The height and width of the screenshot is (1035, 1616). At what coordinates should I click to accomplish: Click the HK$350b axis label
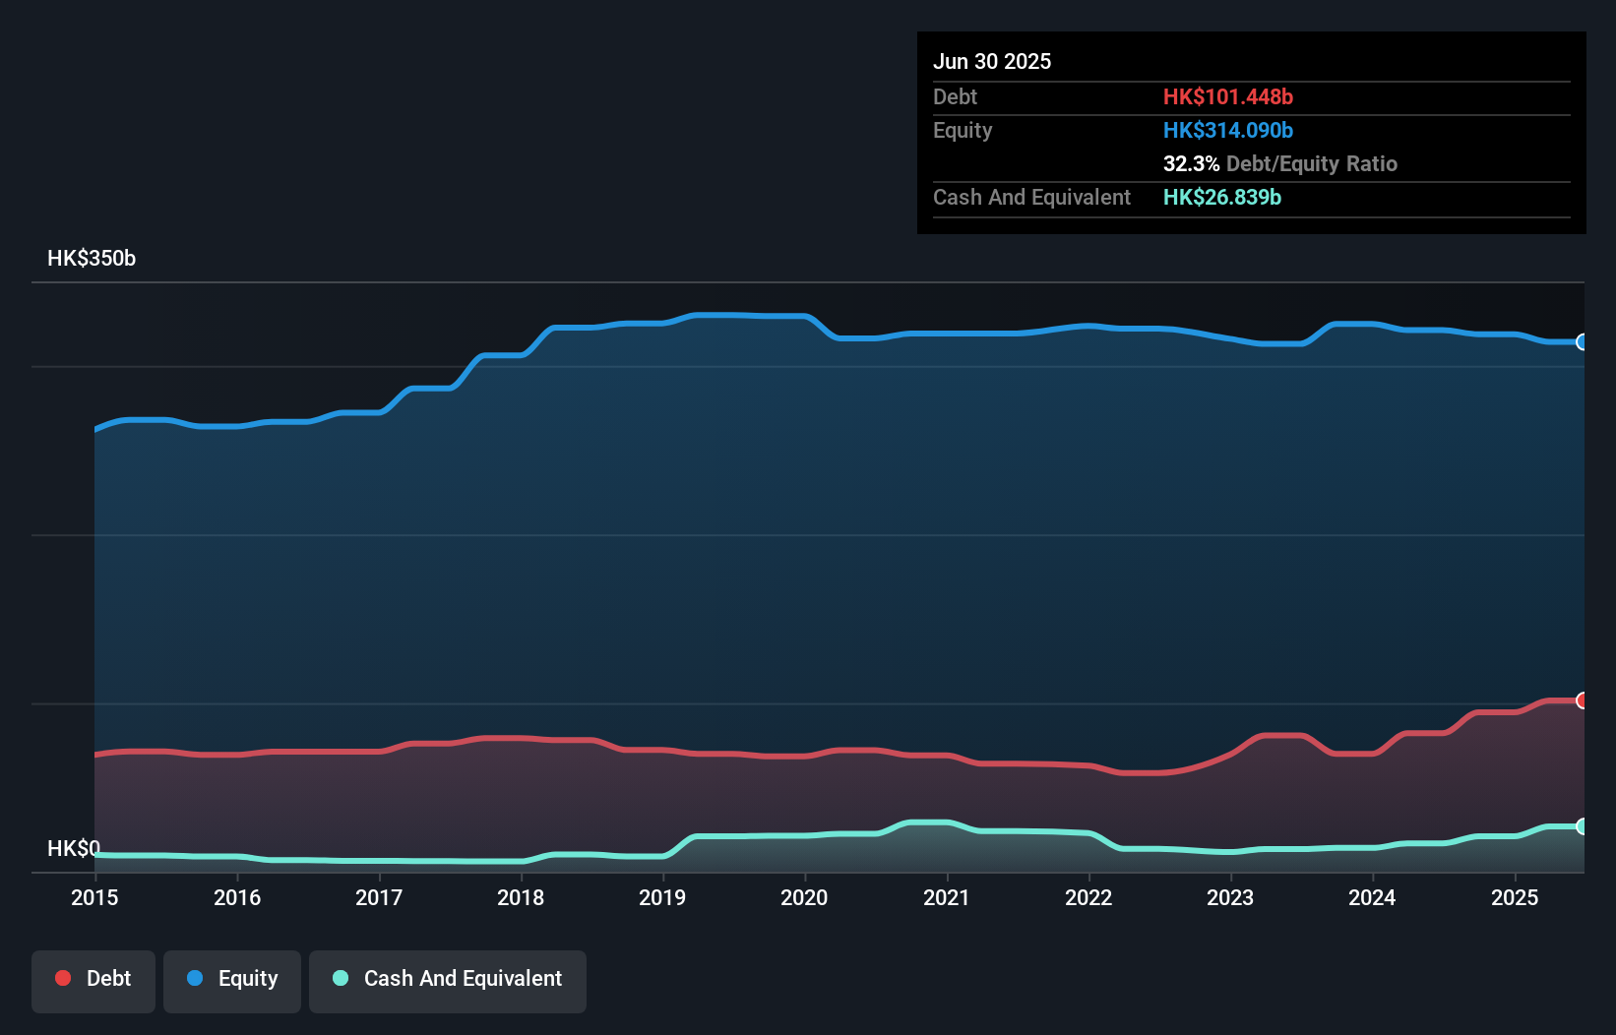(x=92, y=259)
